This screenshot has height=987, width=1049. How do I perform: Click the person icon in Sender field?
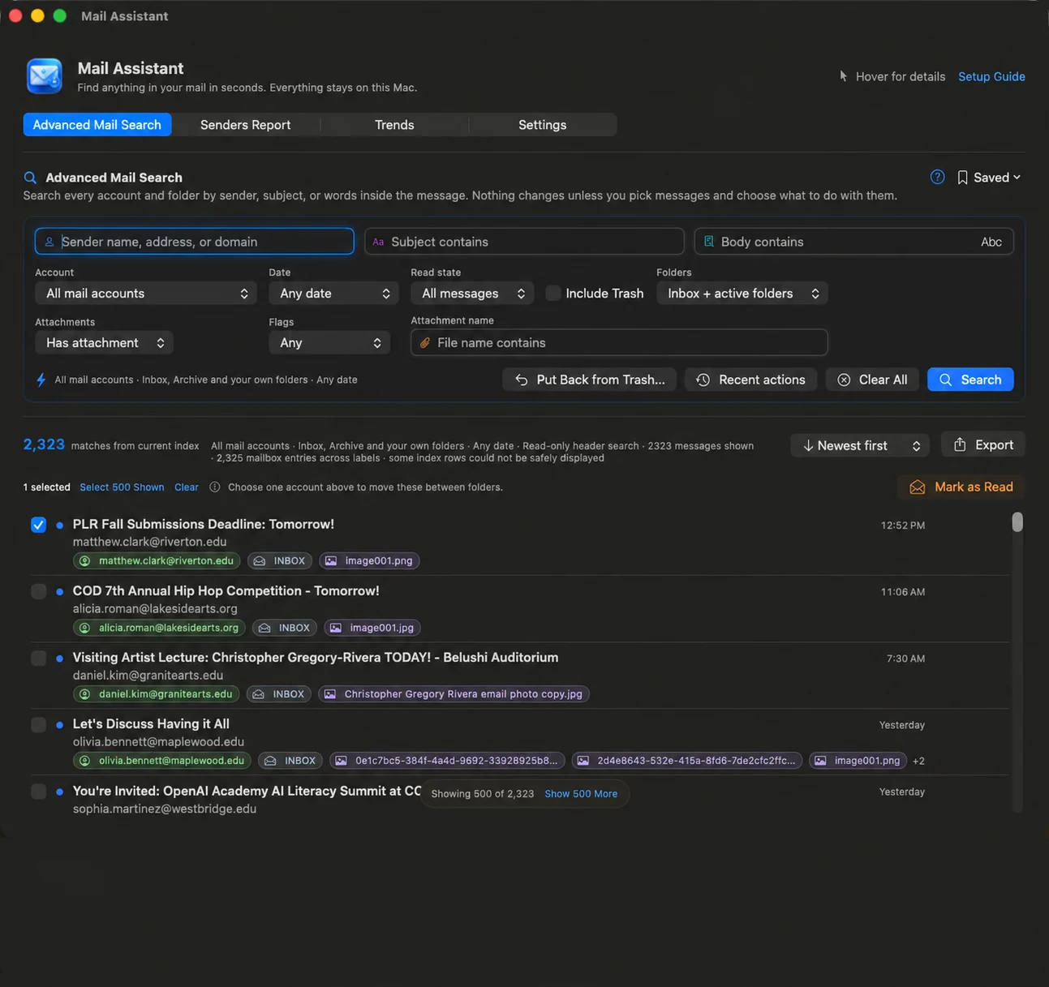pyautogui.click(x=49, y=242)
